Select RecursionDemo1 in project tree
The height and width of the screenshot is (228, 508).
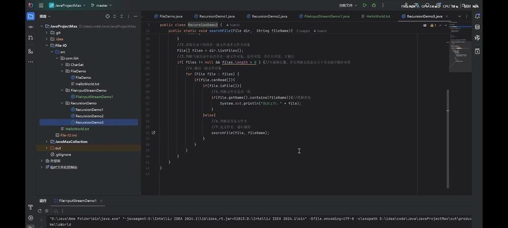coord(89,109)
